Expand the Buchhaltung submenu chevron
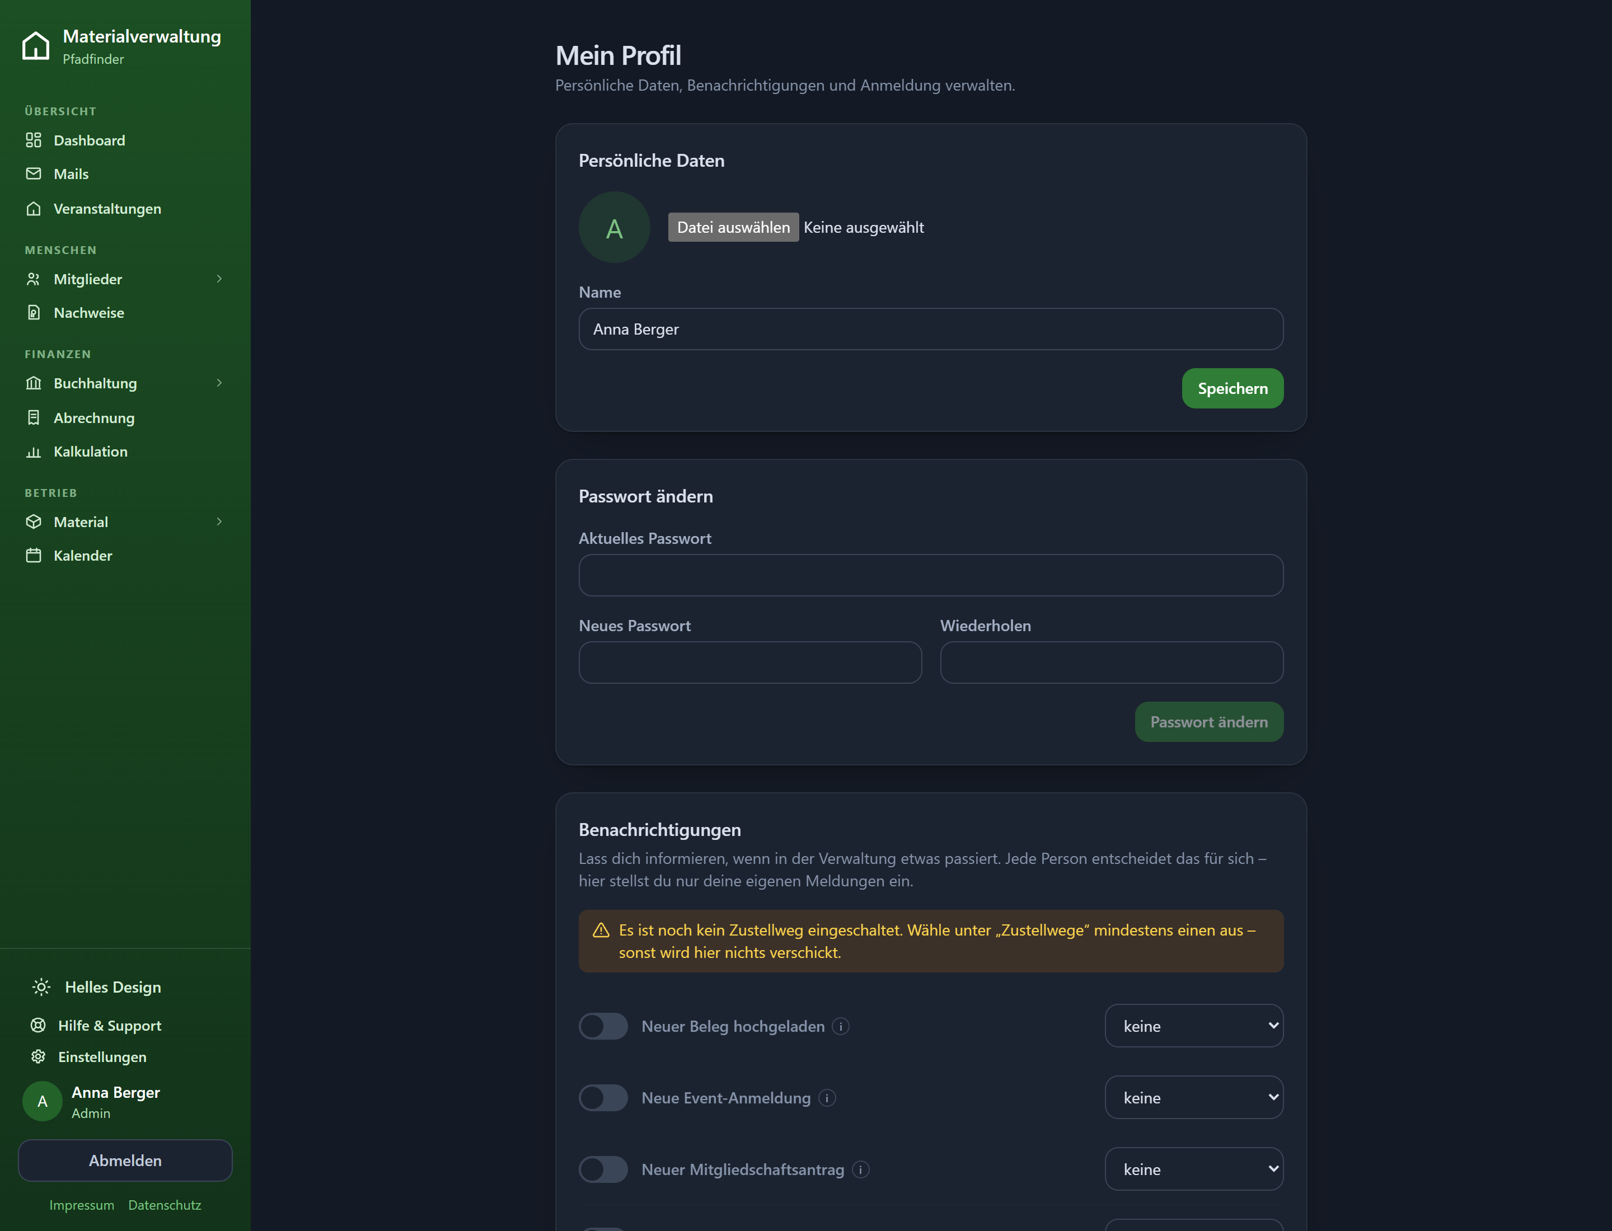1612x1231 pixels. click(219, 383)
